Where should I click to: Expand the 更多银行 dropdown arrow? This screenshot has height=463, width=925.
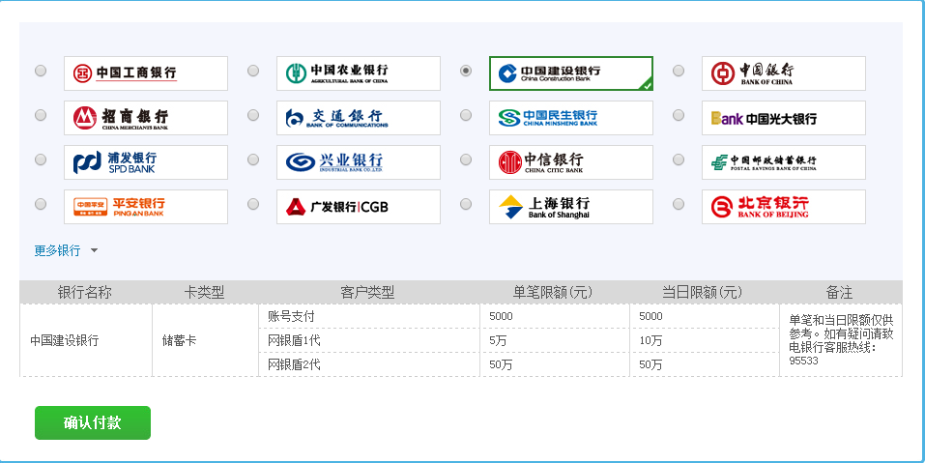tap(94, 251)
